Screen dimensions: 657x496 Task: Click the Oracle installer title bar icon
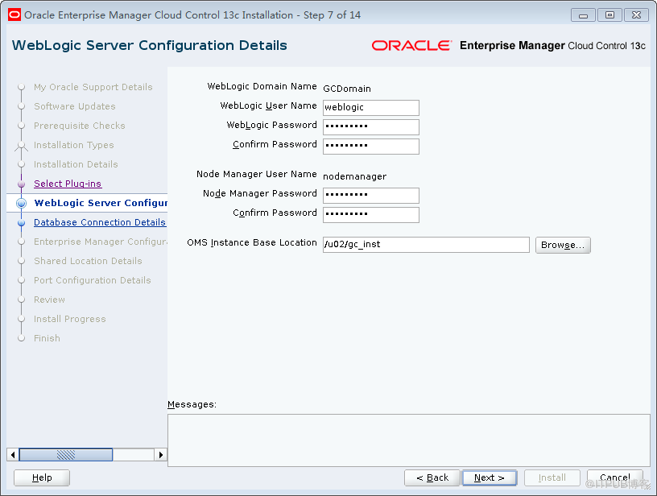[x=14, y=15]
